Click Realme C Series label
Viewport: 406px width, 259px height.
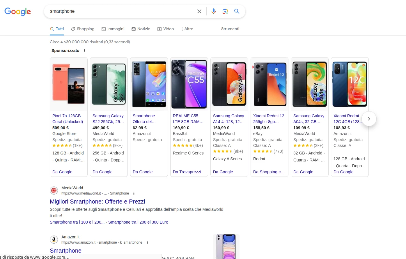coord(188,153)
